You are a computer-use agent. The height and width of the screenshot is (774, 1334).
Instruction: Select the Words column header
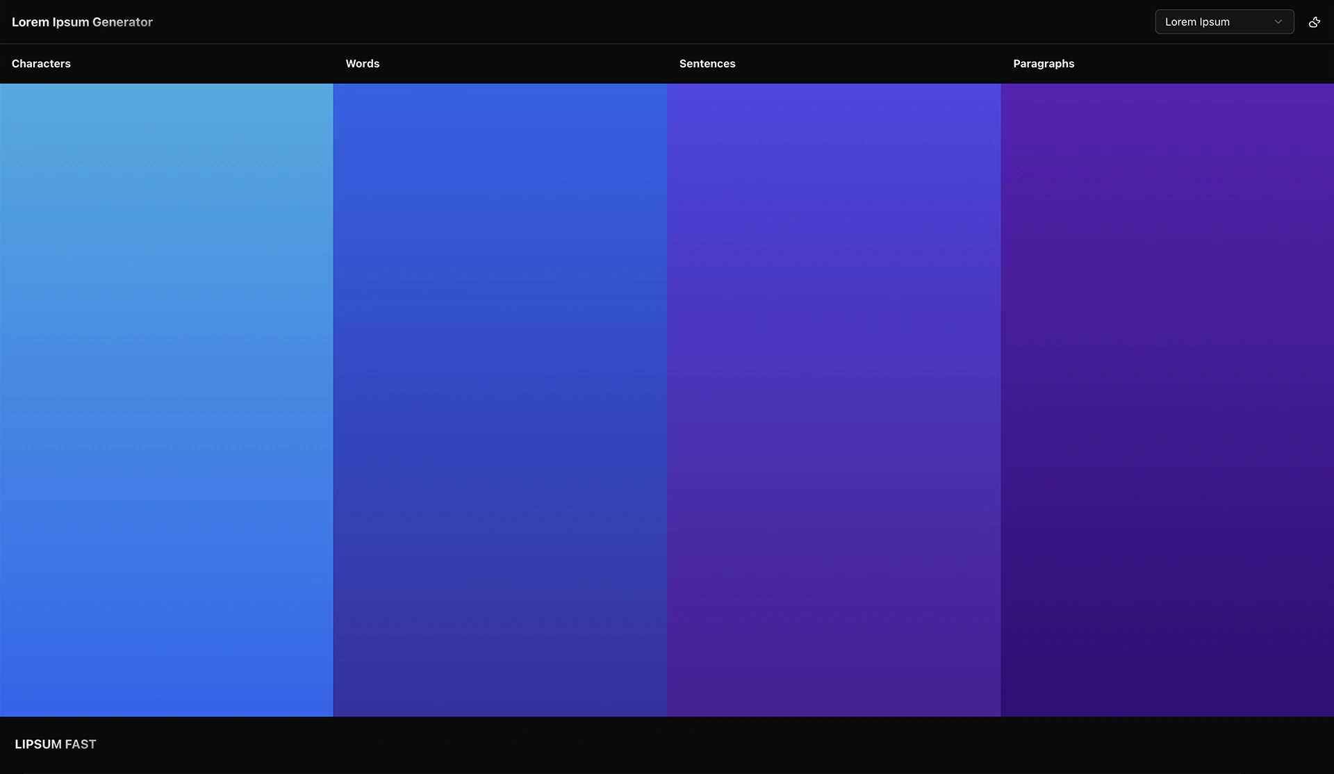[x=362, y=63]
